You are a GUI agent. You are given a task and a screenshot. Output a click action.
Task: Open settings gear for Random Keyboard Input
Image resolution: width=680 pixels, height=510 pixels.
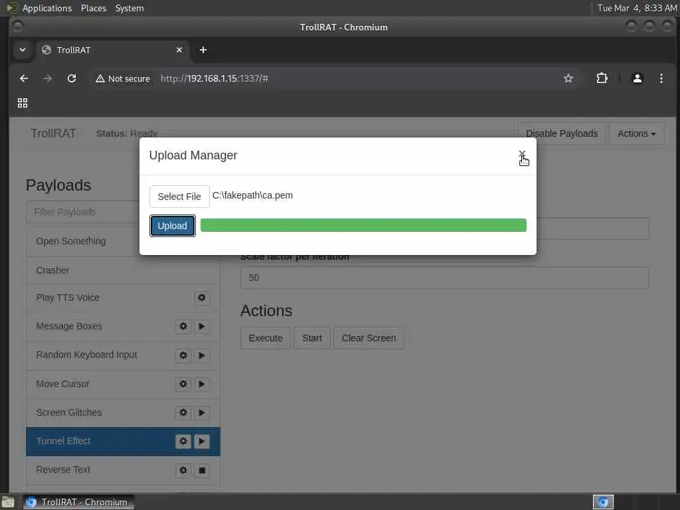[x=183, y=355]
